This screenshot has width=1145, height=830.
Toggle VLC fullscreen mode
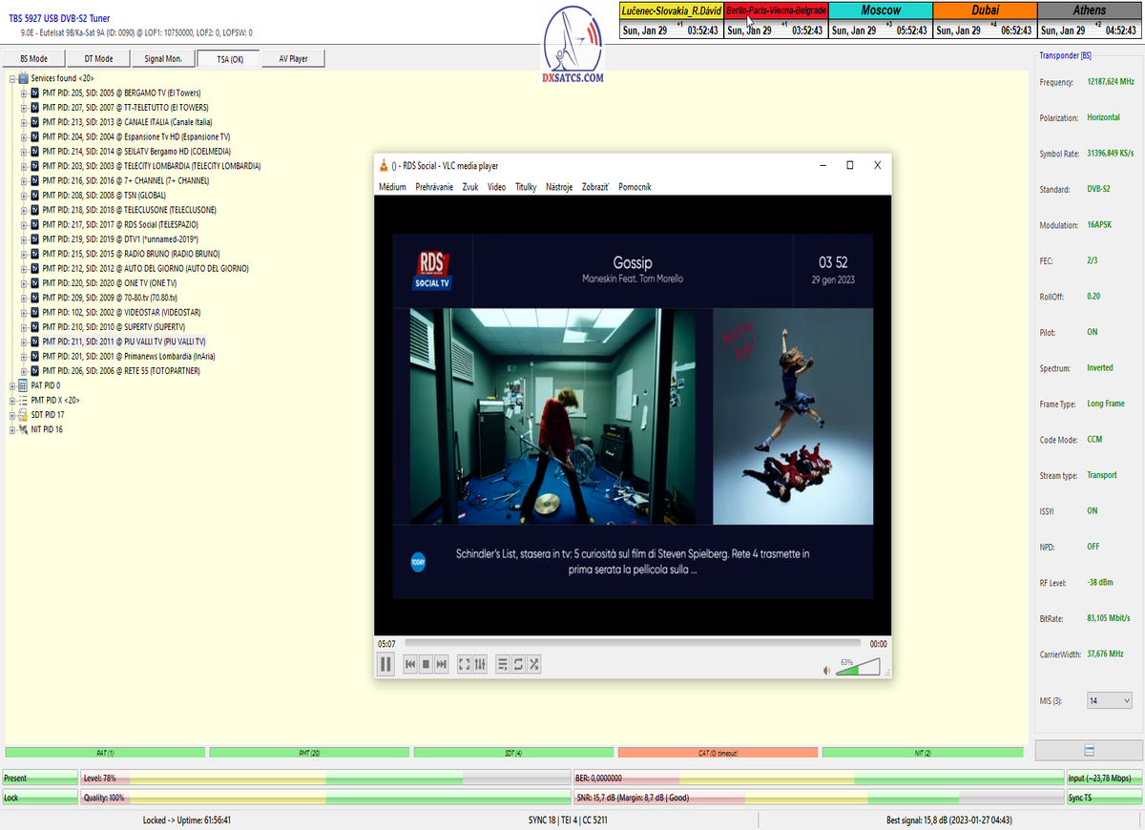click(465, 664)
